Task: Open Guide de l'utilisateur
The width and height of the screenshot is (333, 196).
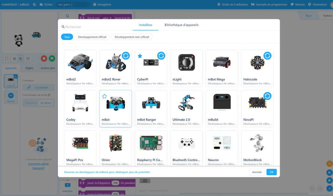Action: click(233, 4)
